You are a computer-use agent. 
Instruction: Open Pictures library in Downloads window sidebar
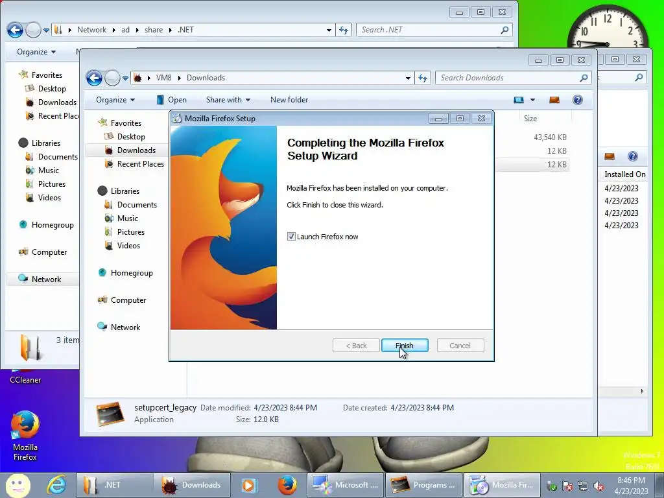pos(131,232)
